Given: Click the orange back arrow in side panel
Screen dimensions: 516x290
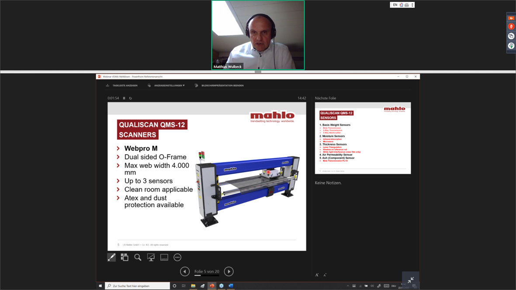Looking at the screenshot, I should pos(511,18).
